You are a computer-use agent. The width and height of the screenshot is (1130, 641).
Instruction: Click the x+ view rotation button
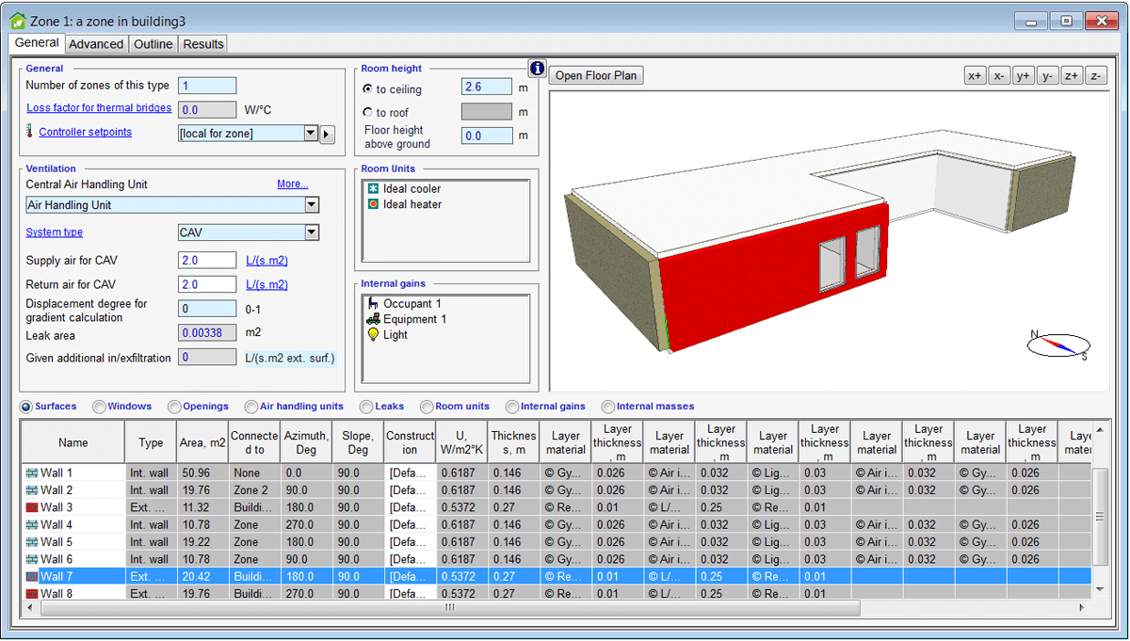pyautogui.click(x=975, y=76)
